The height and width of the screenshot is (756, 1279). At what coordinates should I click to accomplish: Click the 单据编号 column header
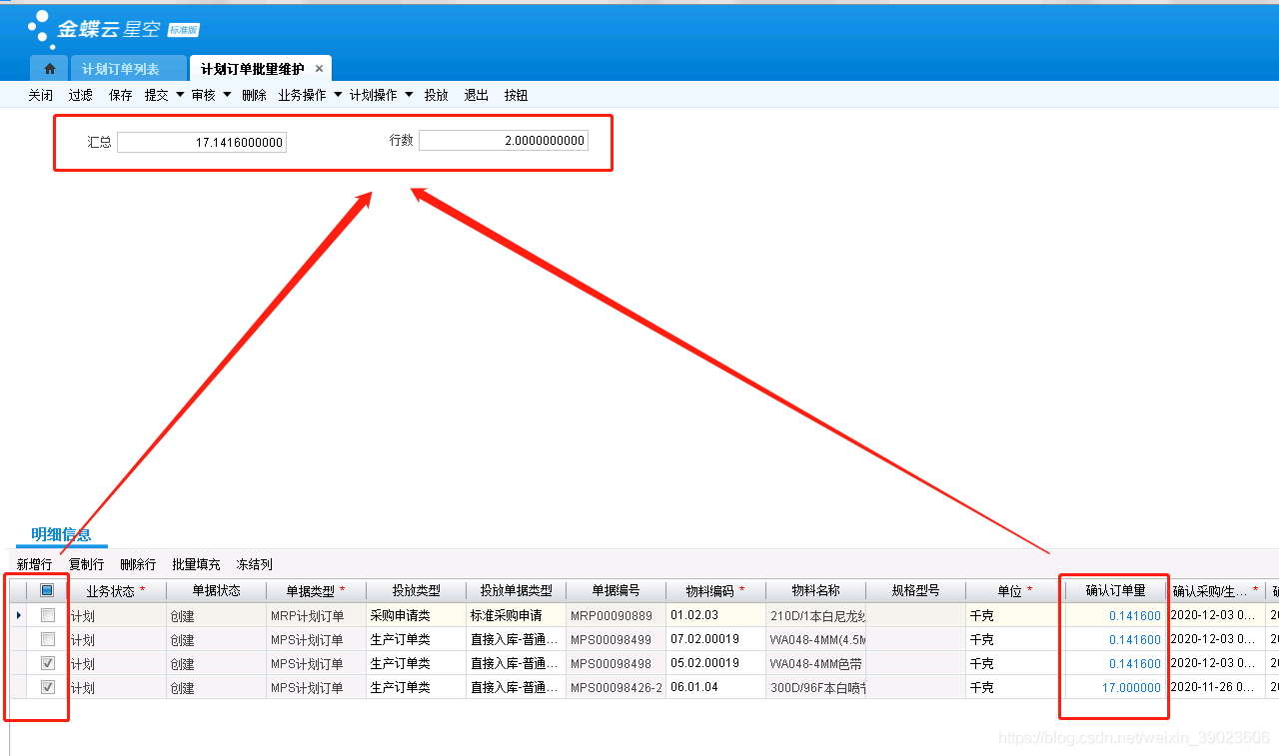tap(616, 591)
